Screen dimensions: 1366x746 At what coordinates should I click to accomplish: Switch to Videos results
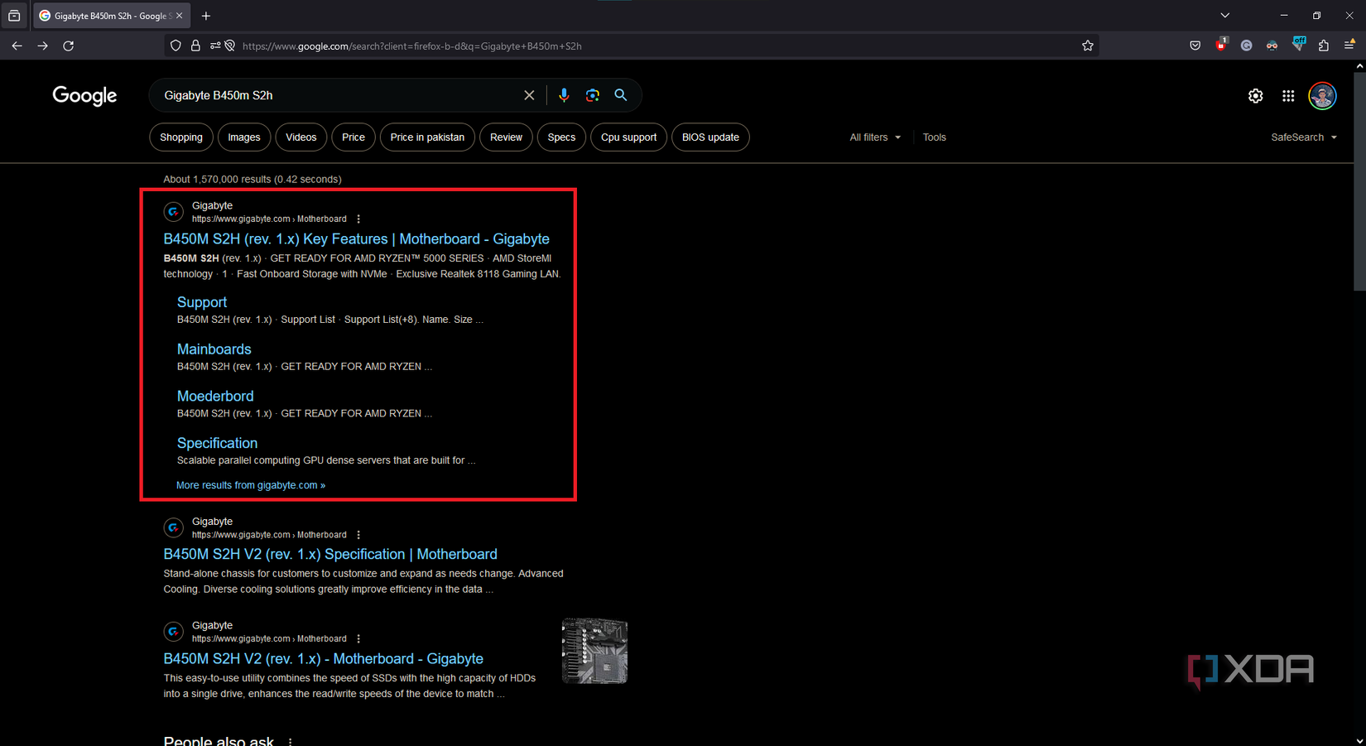click(301, 137)
